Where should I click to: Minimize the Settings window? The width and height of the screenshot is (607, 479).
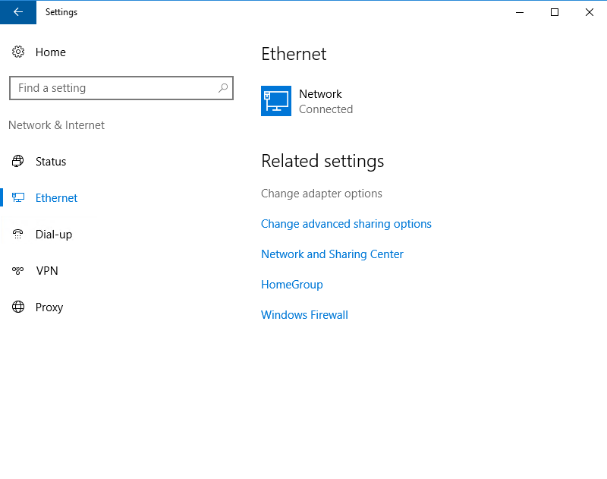point(520,12)
